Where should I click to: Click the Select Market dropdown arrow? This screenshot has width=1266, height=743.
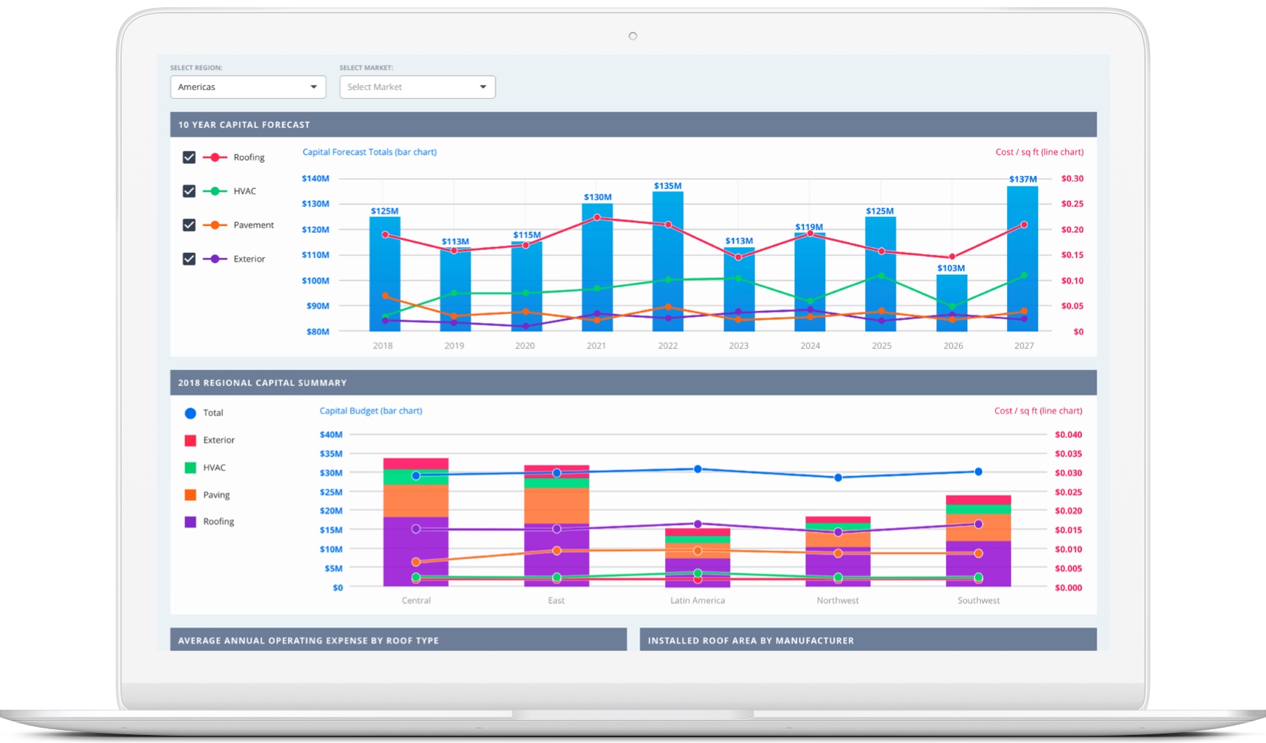[482, 87]
